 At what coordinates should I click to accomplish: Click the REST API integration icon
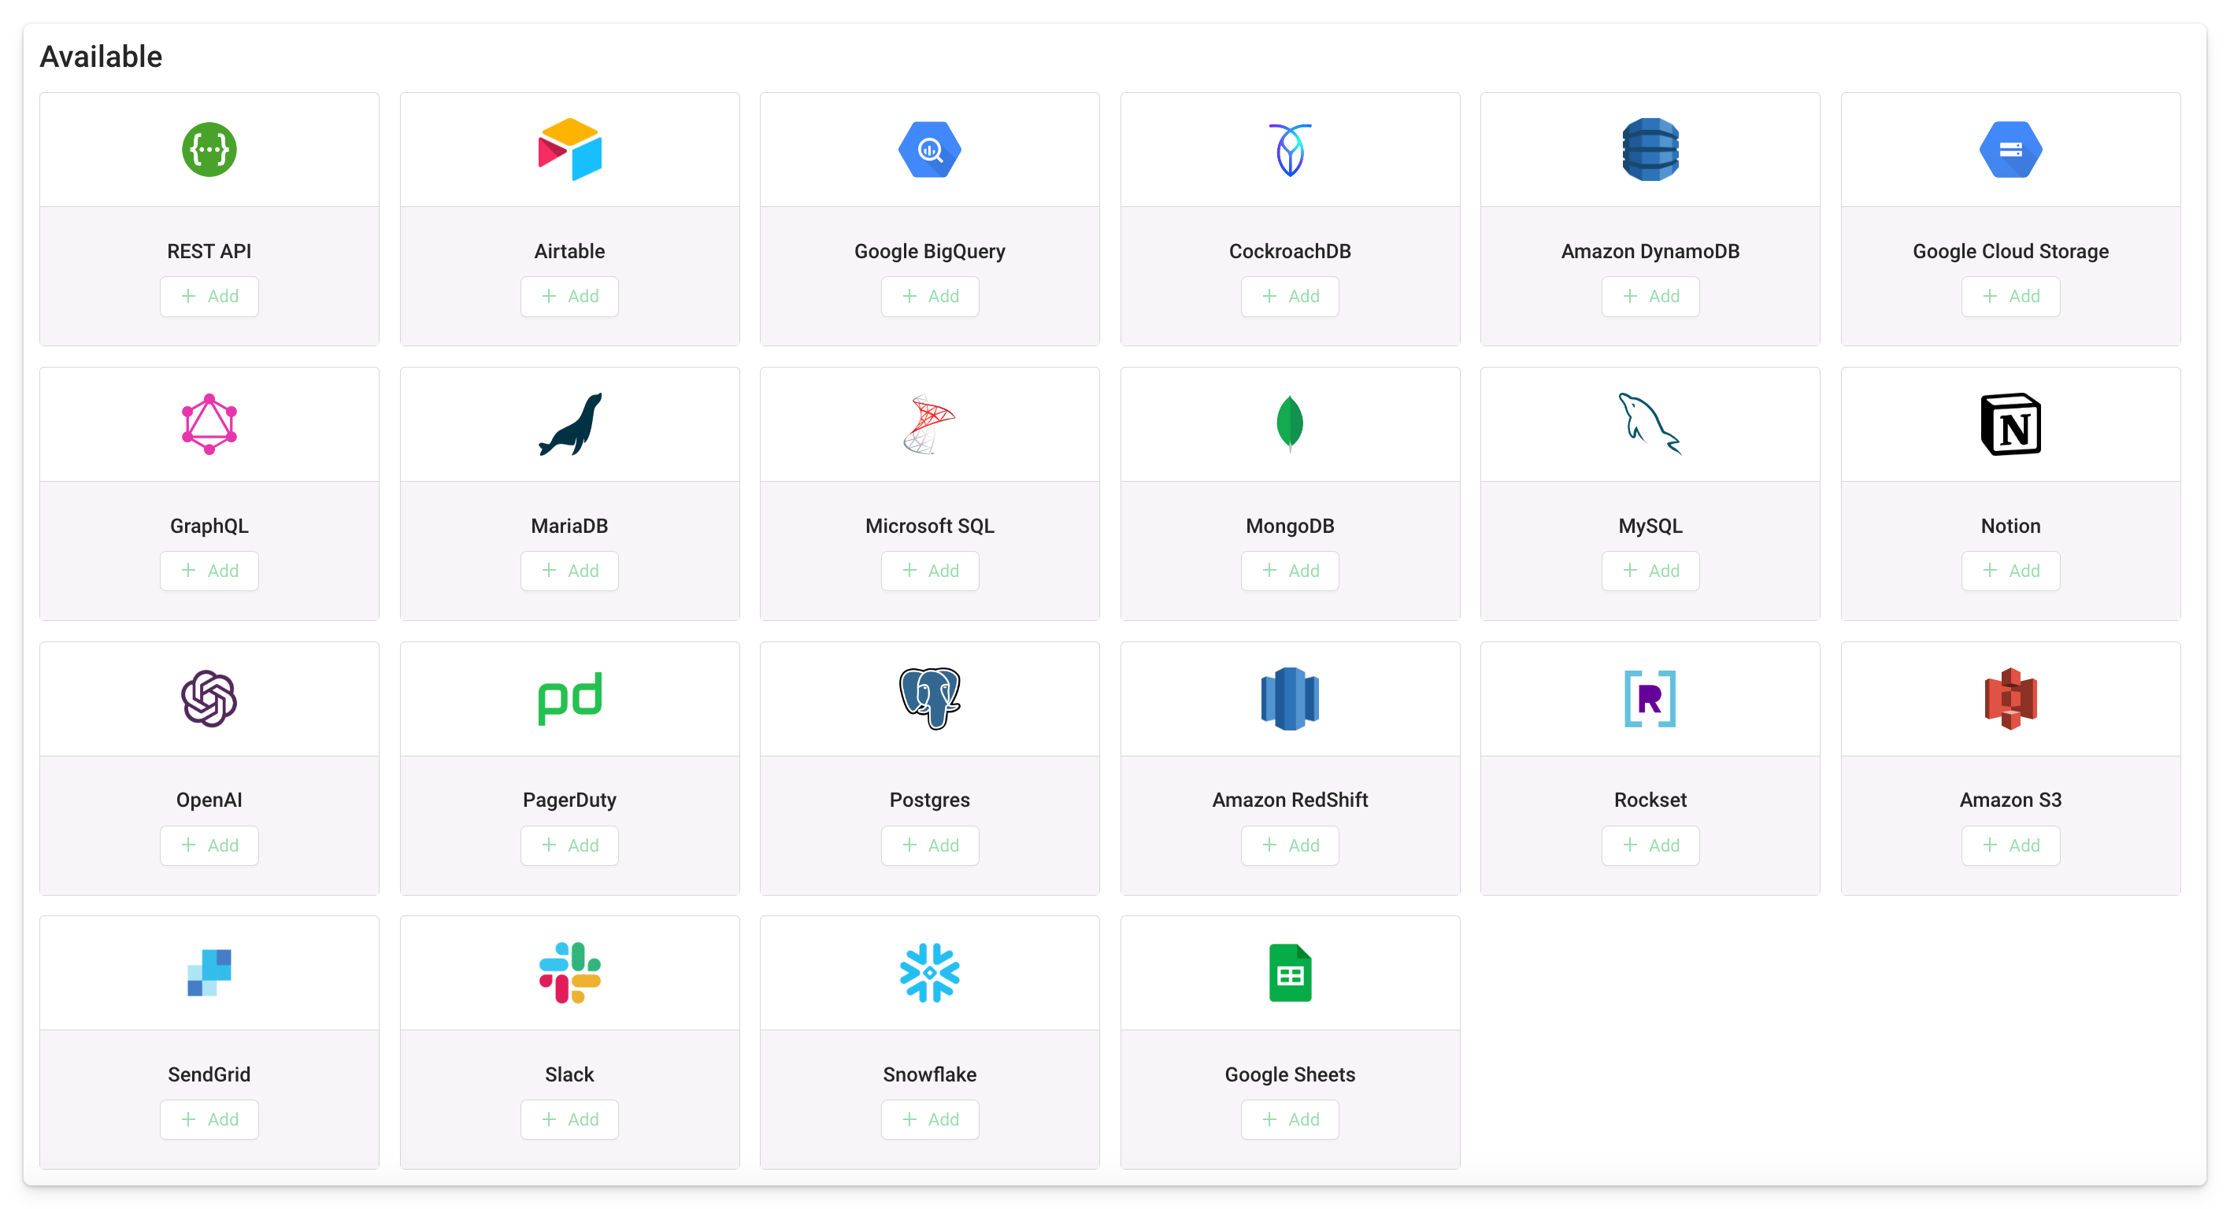point(209,149)
